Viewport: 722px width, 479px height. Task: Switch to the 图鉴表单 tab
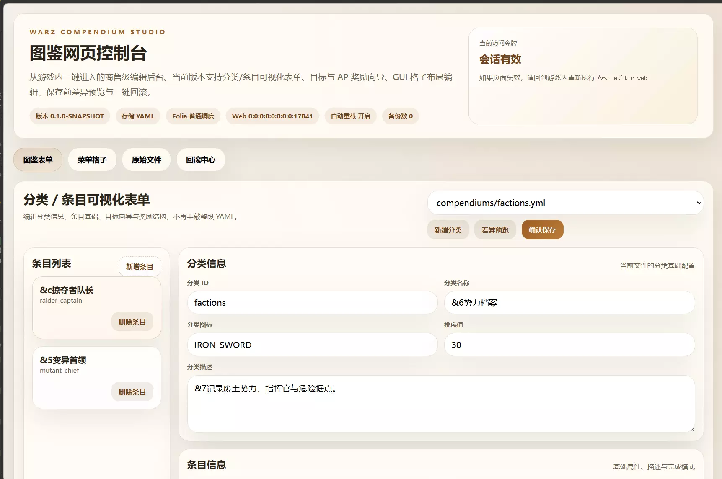click(x=38, y=160)
